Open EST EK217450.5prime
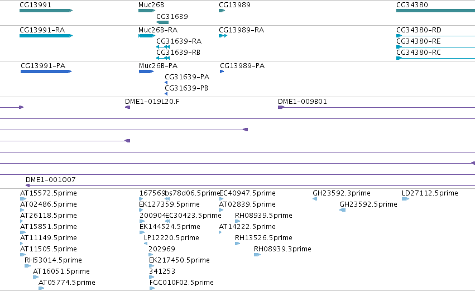475x291 pixels. click(179, 260)
